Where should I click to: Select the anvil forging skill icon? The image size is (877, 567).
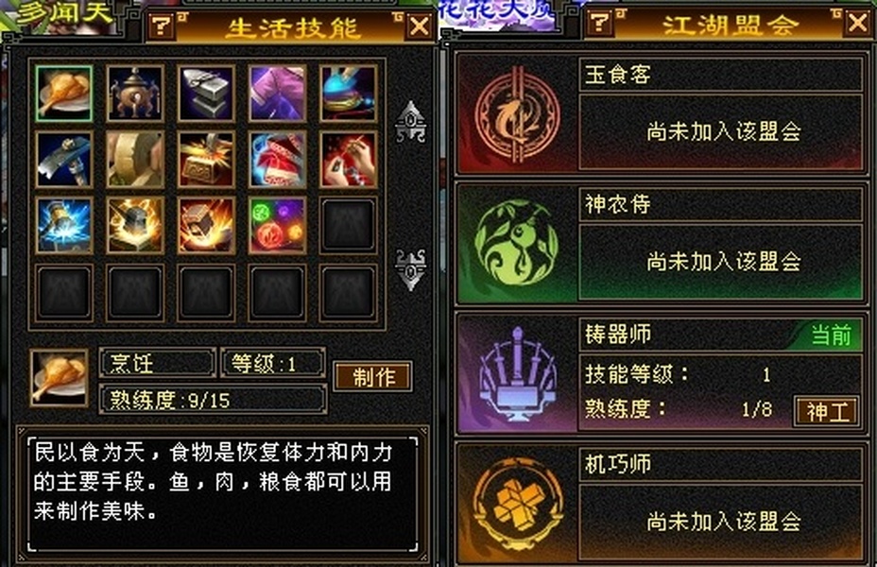point(206,94)
